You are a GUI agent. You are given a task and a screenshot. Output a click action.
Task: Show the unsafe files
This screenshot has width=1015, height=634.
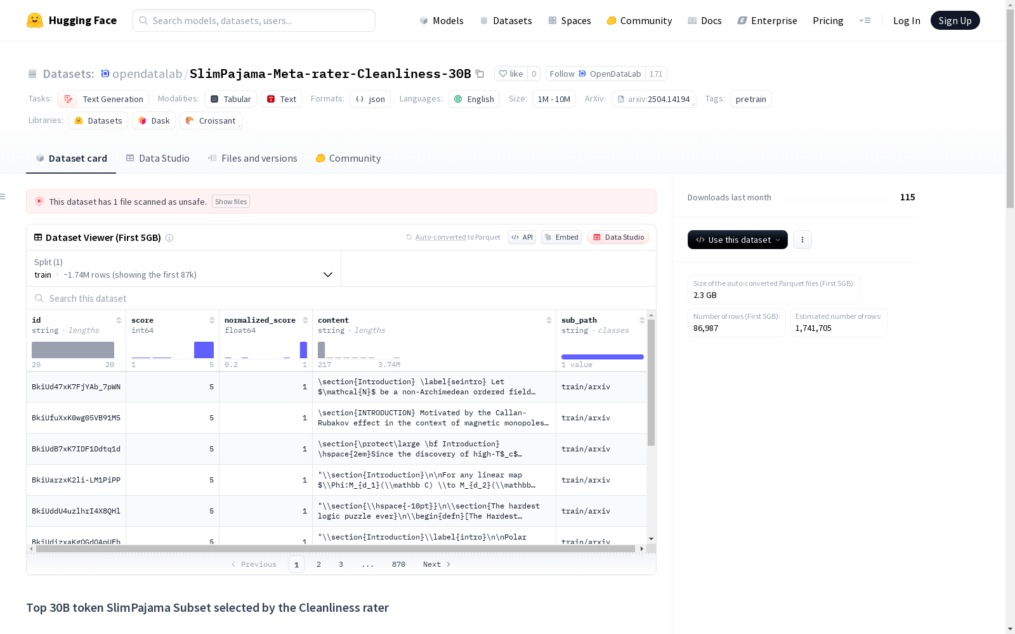coord(231,202)
